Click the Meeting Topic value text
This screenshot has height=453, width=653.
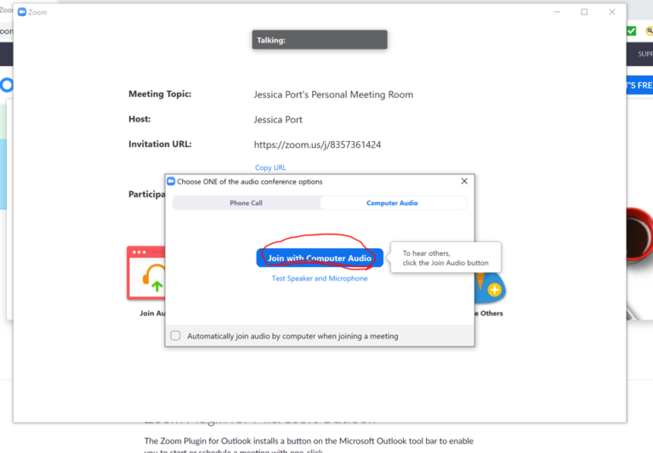pyautogui.click(x=333, y=94)
